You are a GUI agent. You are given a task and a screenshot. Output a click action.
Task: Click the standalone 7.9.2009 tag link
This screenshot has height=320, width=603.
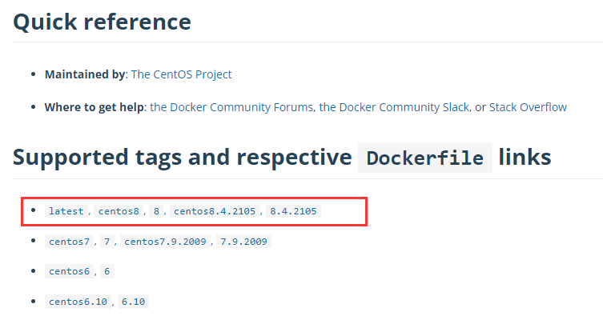[243, 242]
